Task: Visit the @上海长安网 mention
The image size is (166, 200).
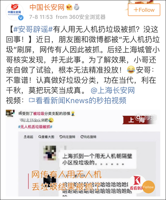Action: pyautogui.click(x=113, y=90)
